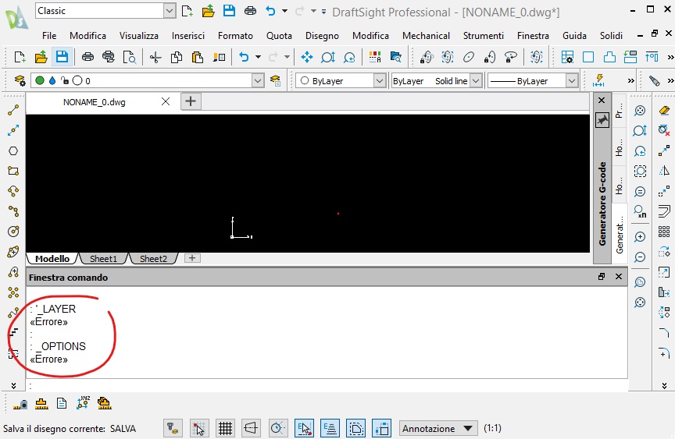Screen dimensions: 675x439
Task: Toggle Snap mode in status bar
Action: pos(199,428)
